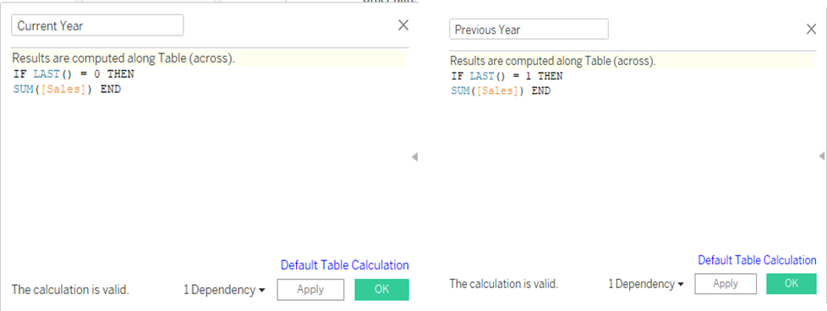Image resolution: width=827 pixels, height=311 pixels.
Task: Click the LAST() = 0 formula line
Action: [74, 74]
